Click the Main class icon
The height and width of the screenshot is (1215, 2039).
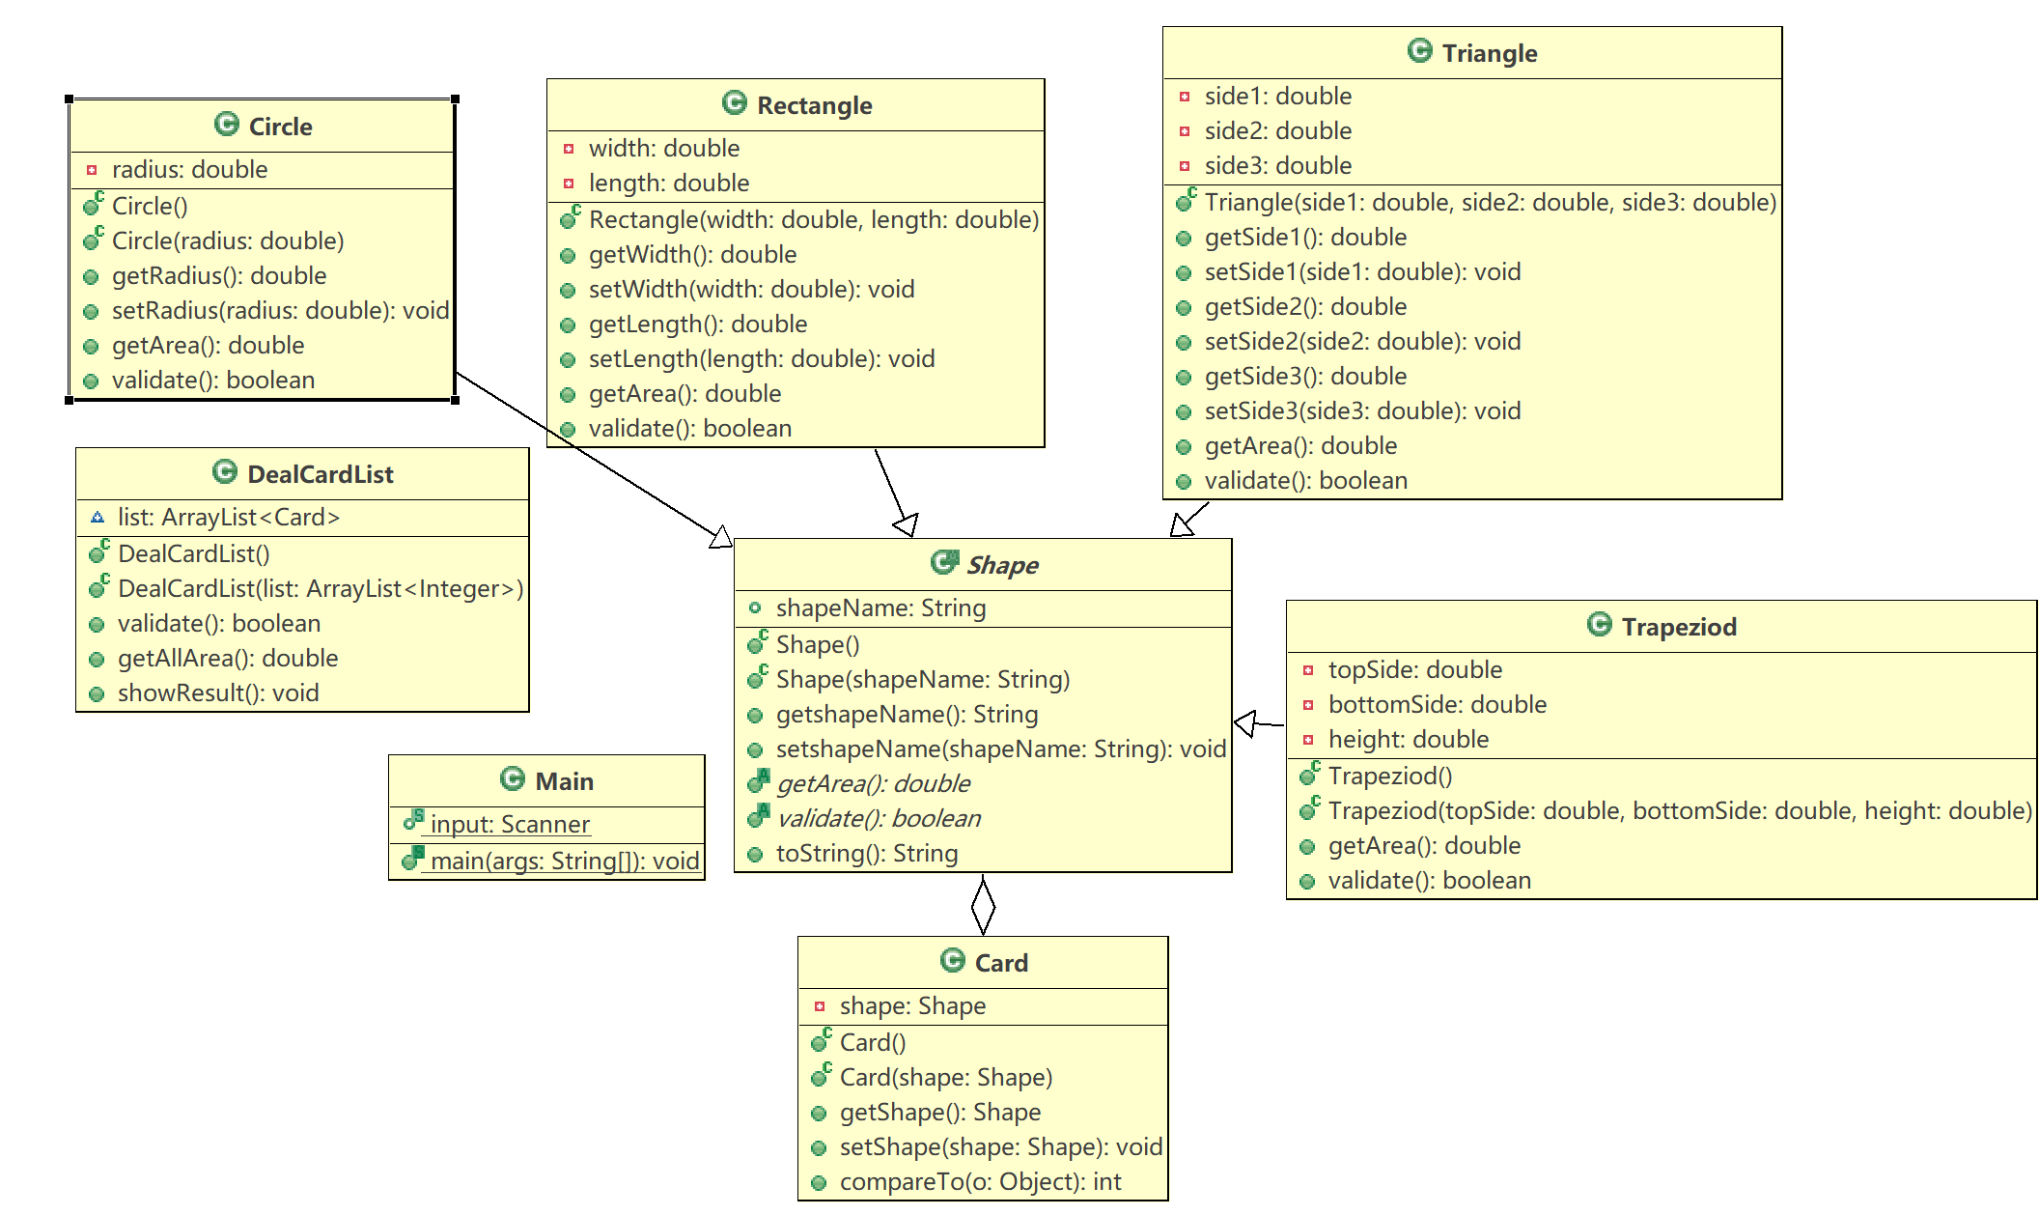512,779
